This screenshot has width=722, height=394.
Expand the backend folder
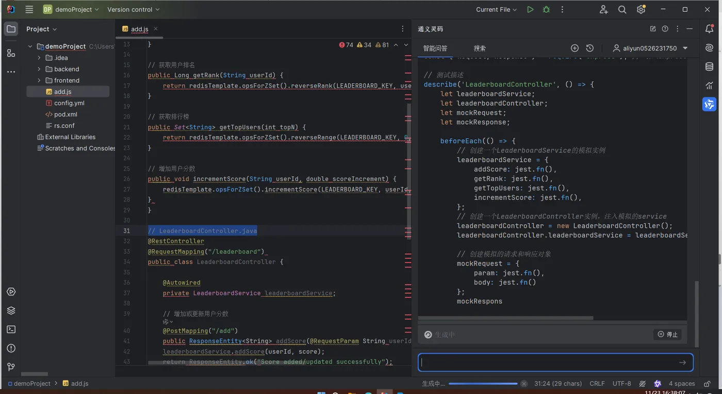click(39, 69)
